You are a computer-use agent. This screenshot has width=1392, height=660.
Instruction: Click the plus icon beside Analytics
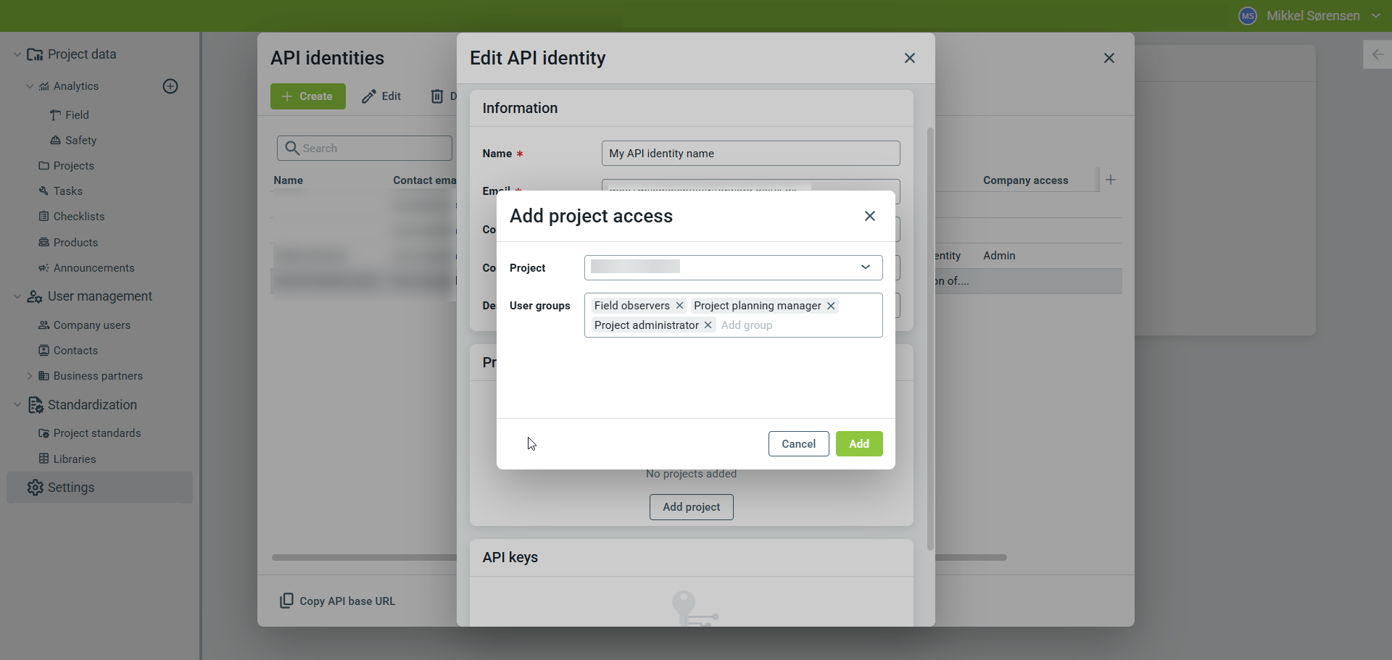[170, 86]
